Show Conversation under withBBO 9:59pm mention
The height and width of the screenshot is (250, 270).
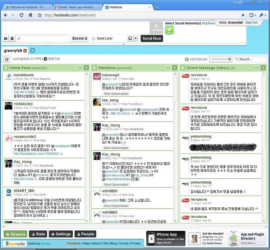point(116,206)
